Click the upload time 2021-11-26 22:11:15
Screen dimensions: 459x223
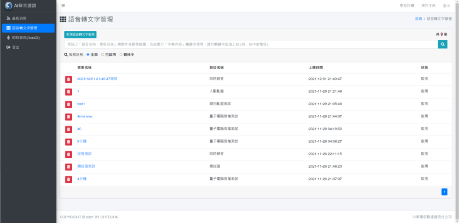[325, 154]
